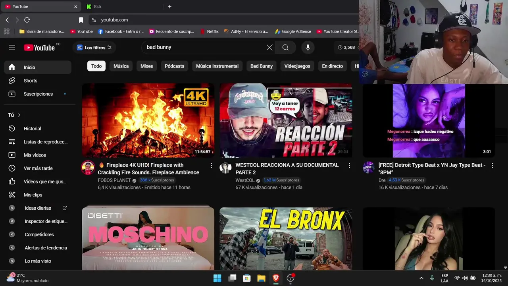Open Lo más visto
This screenshot has width=508, height=286.
tap(38, 261)
